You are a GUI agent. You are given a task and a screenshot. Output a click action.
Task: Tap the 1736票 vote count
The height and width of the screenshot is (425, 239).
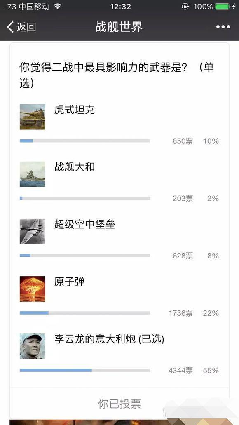pos(181,313)
